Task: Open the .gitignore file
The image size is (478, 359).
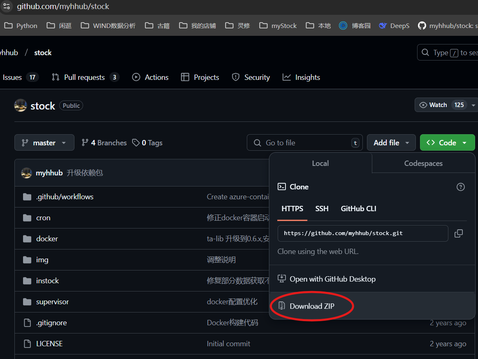Action: click(x=51, y=323)
